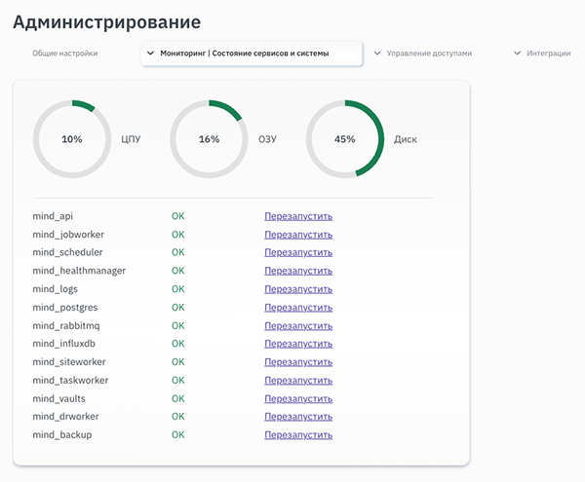Click the OK status of mind_backup
Screen dimensions: 585x482
point(178,434)
